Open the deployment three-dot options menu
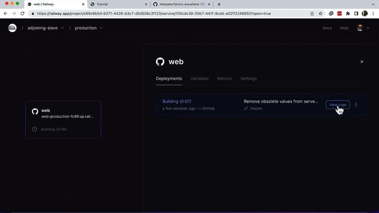379x213 pixels. click(x=356, y=105)
